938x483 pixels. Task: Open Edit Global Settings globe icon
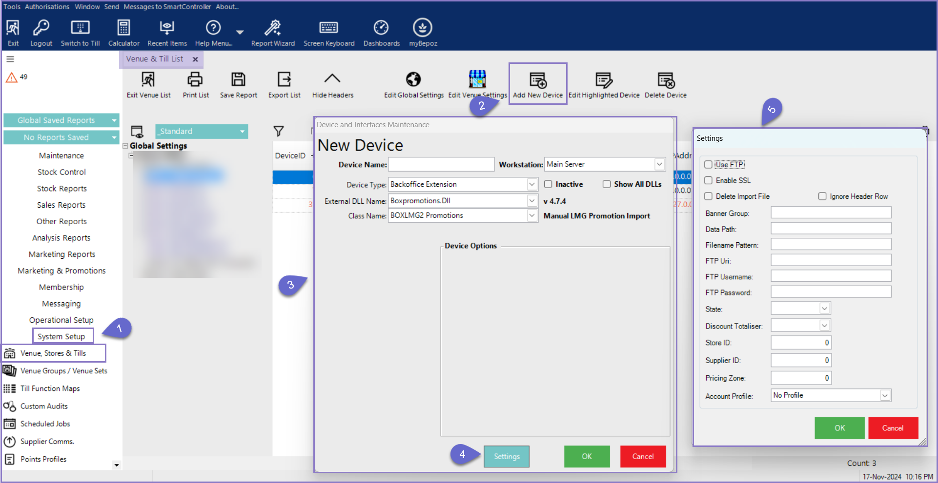413,79
